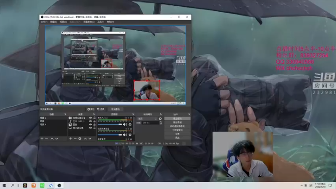
Task: Pop out the Controls dock icon
Action: (x=189, y=114)
